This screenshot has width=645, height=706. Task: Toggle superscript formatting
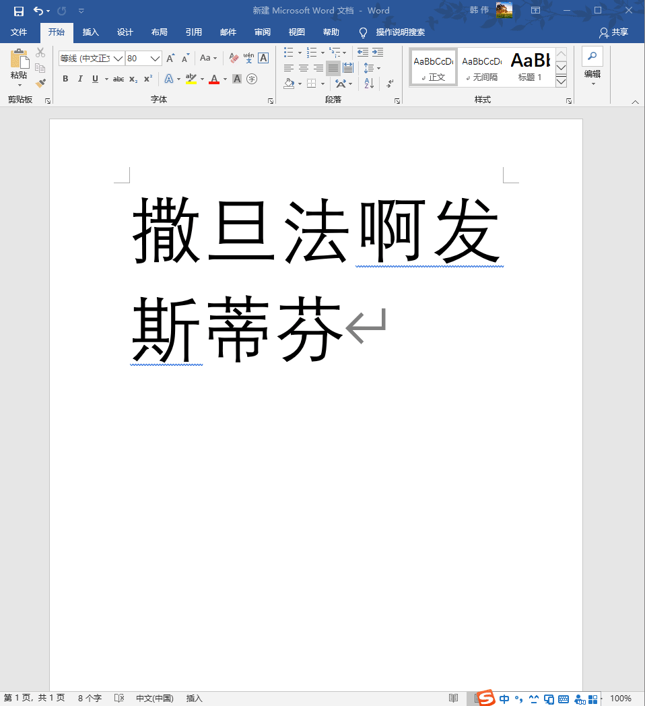point(147,79)
